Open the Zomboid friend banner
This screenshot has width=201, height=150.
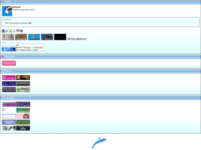click(x=23, y=77)
